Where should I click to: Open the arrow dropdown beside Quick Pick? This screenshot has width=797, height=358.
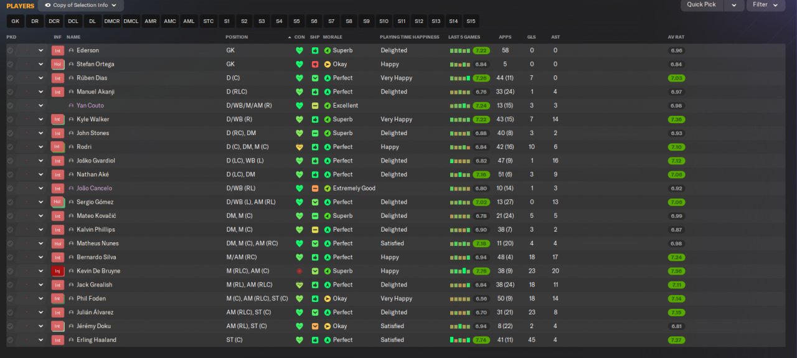click(734, 5)
